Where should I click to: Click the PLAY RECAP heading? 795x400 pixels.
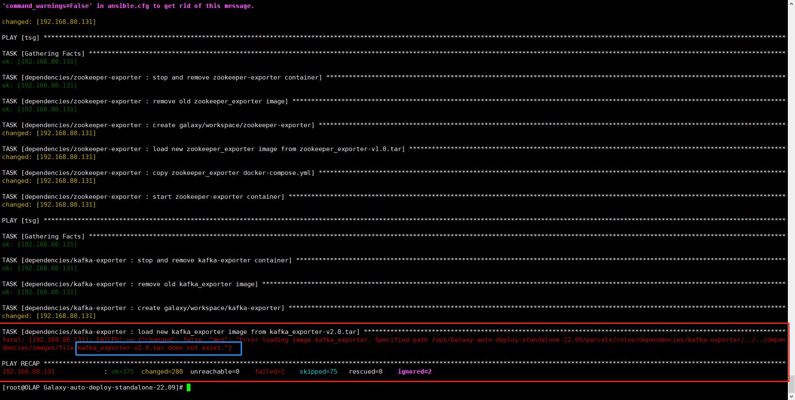pos(21,364)
